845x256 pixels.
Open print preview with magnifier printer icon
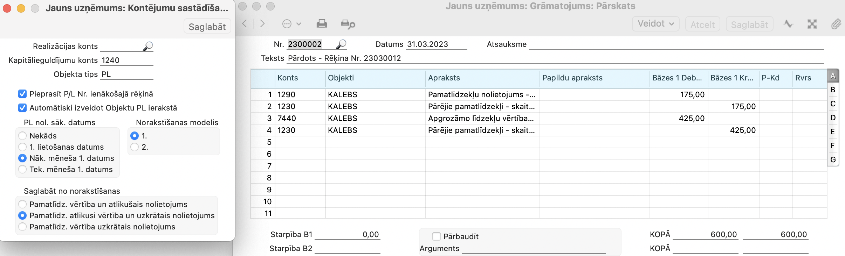tap(348, 24)
